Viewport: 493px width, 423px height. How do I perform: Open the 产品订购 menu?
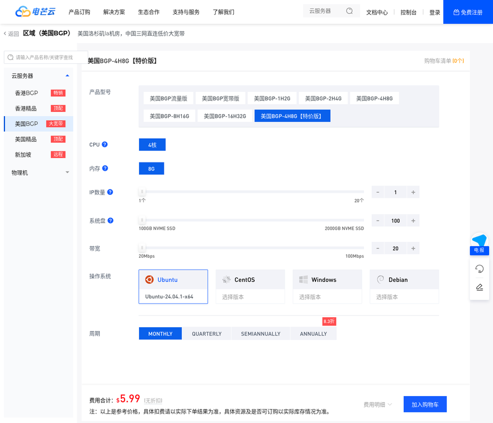click(x=79, y=12)
